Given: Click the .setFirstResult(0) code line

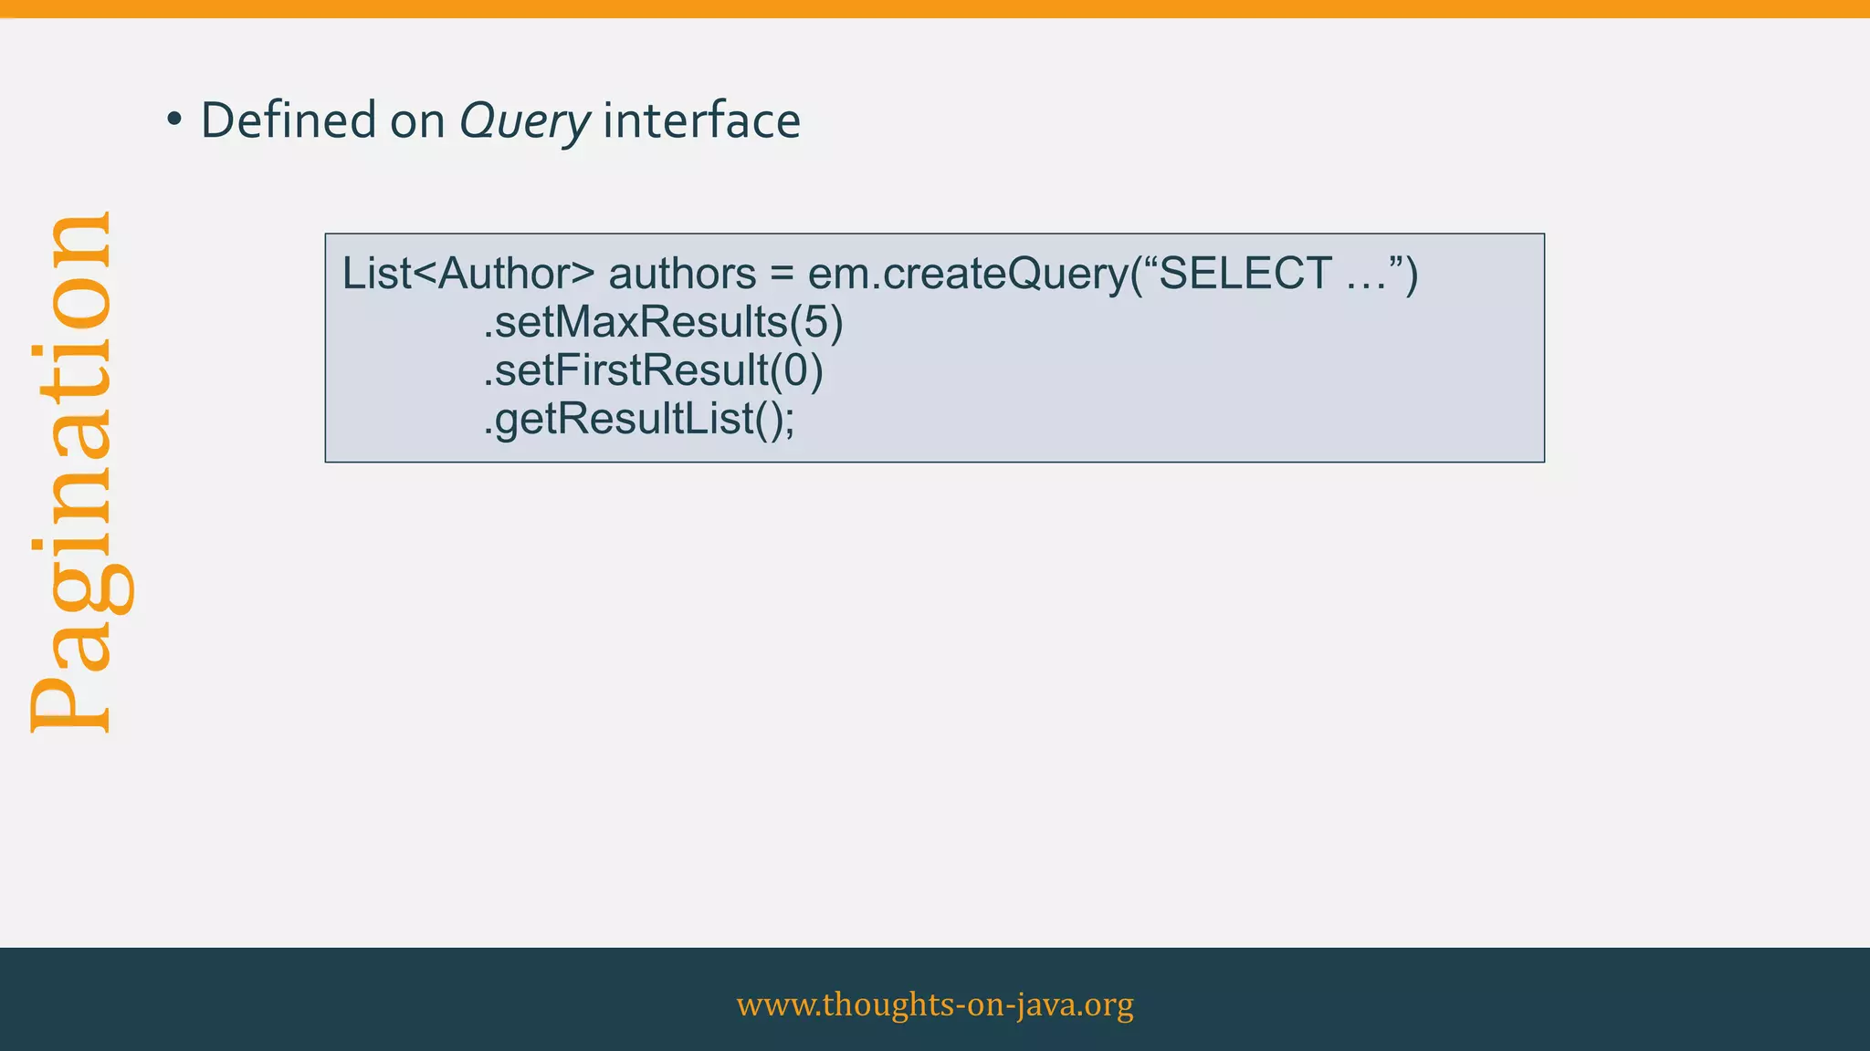Looking at the screenshot, I should click(653, 370).
